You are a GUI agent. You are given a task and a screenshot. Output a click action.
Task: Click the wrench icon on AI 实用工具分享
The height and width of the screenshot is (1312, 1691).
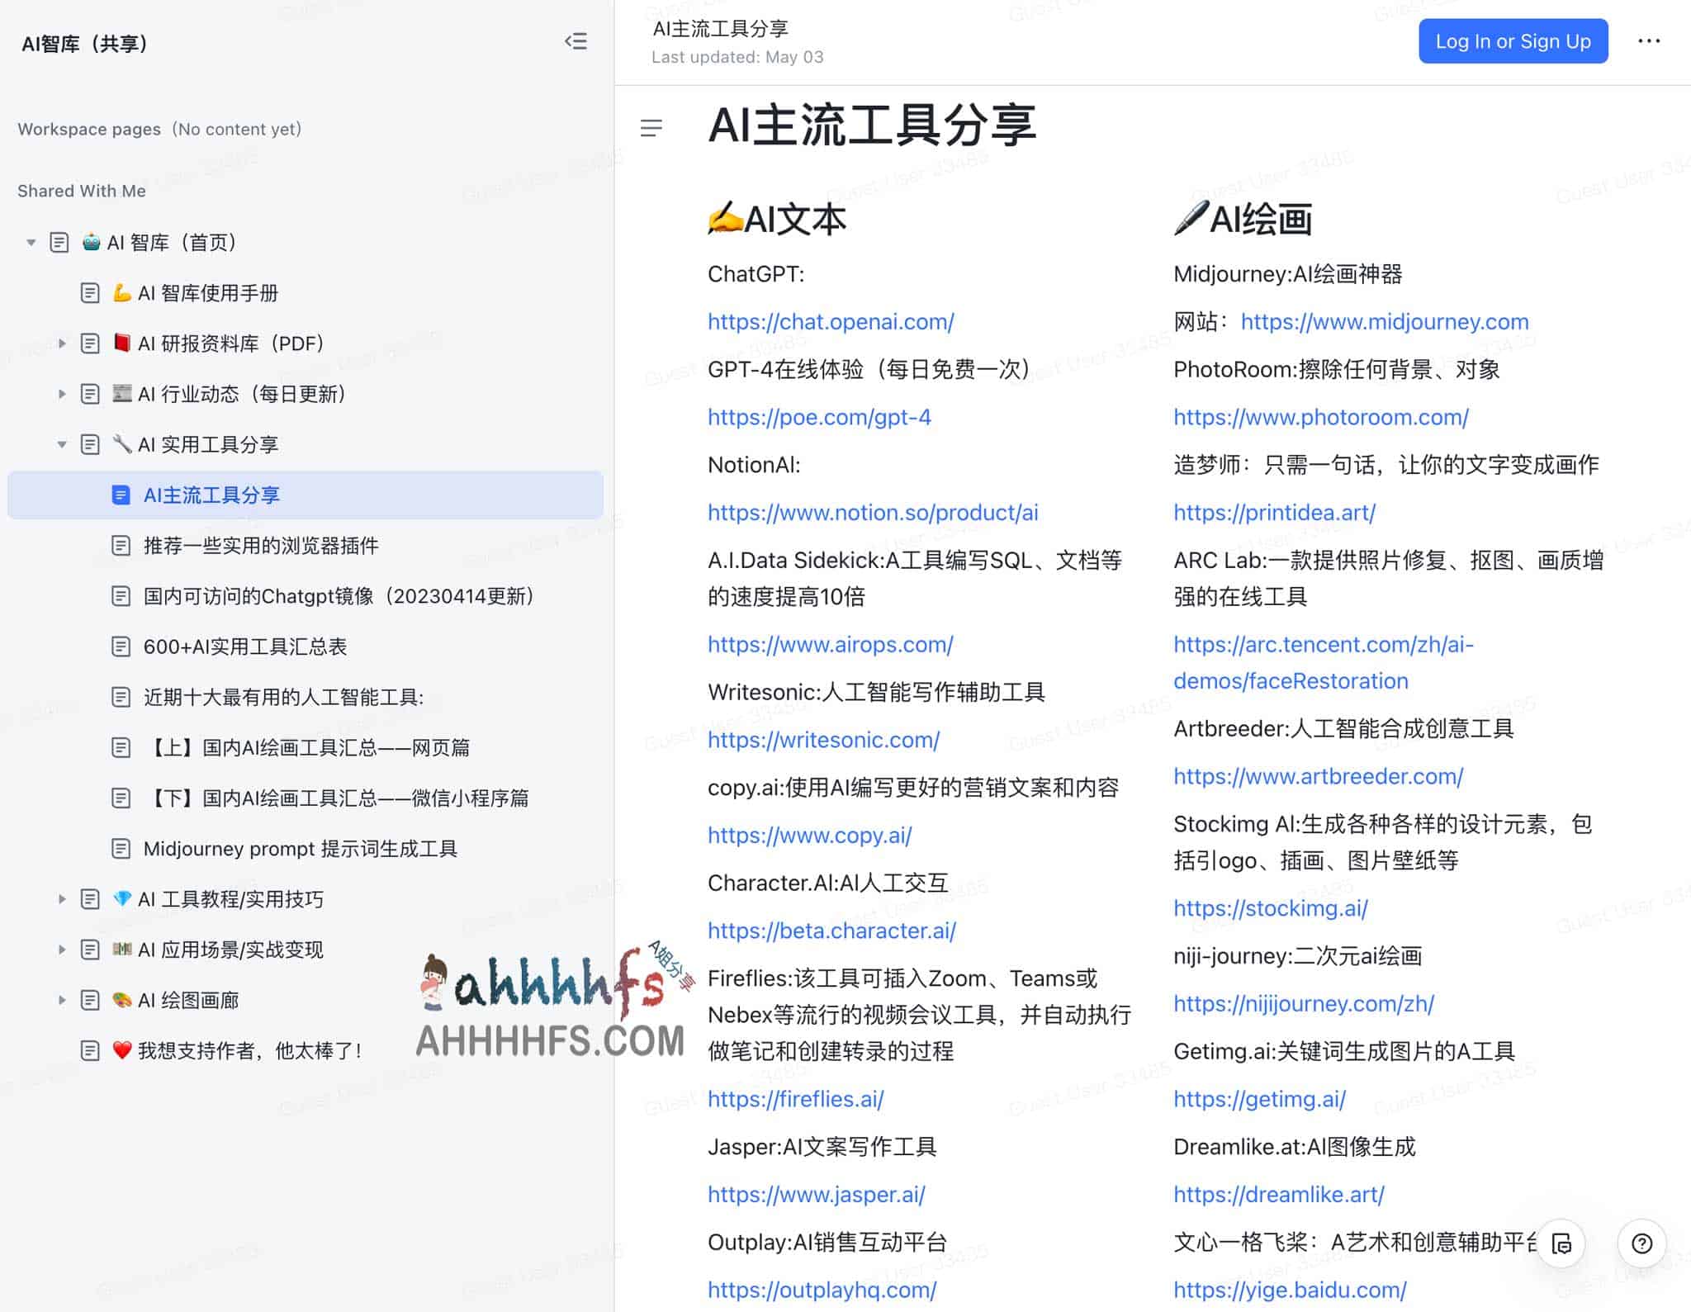[x=122, y=444]
